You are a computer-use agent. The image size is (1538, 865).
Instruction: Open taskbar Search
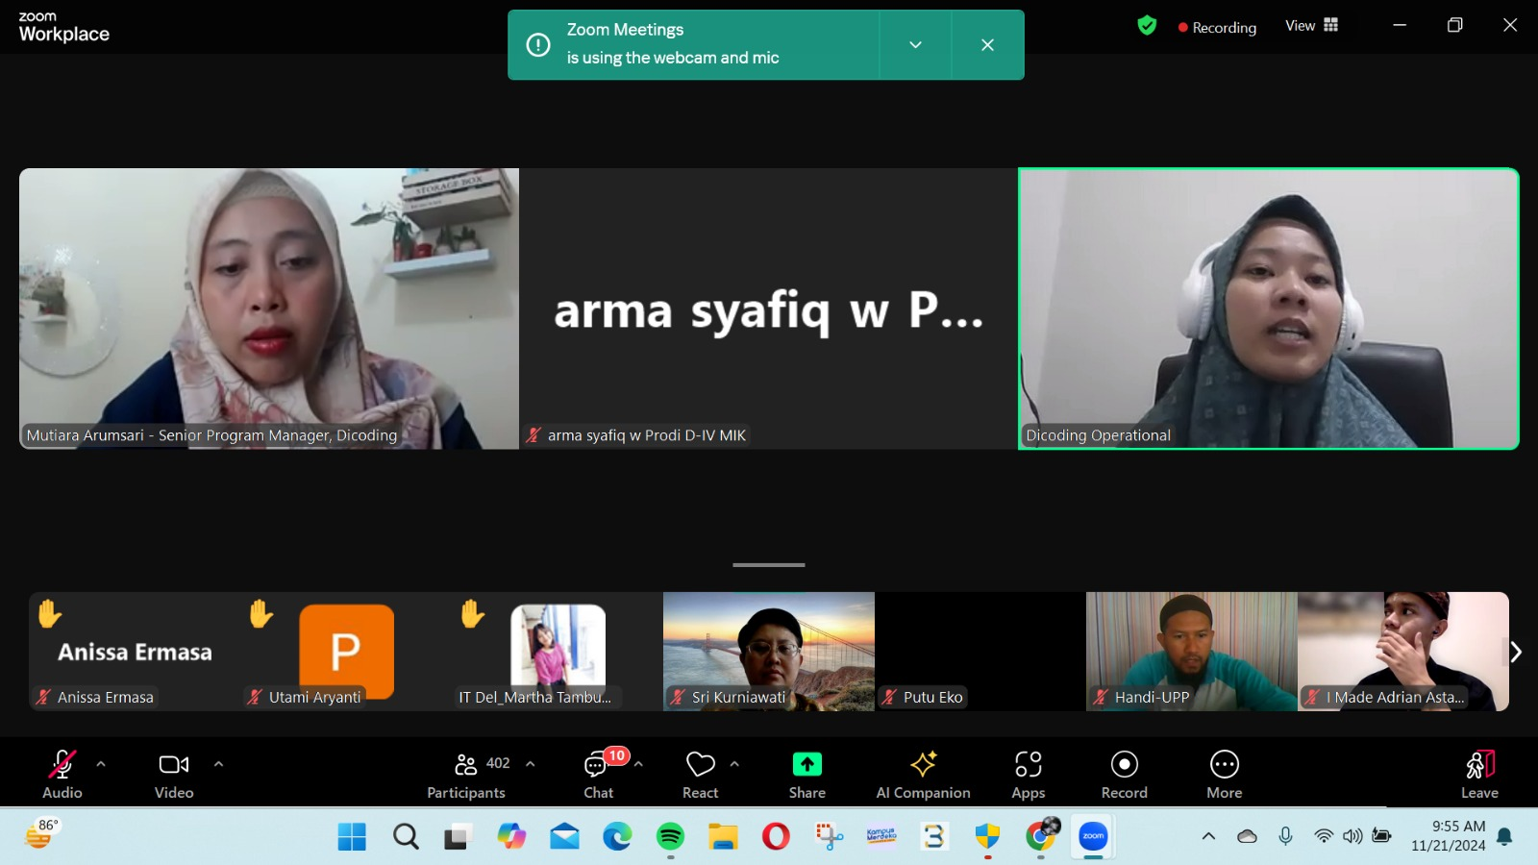[406, 837]
